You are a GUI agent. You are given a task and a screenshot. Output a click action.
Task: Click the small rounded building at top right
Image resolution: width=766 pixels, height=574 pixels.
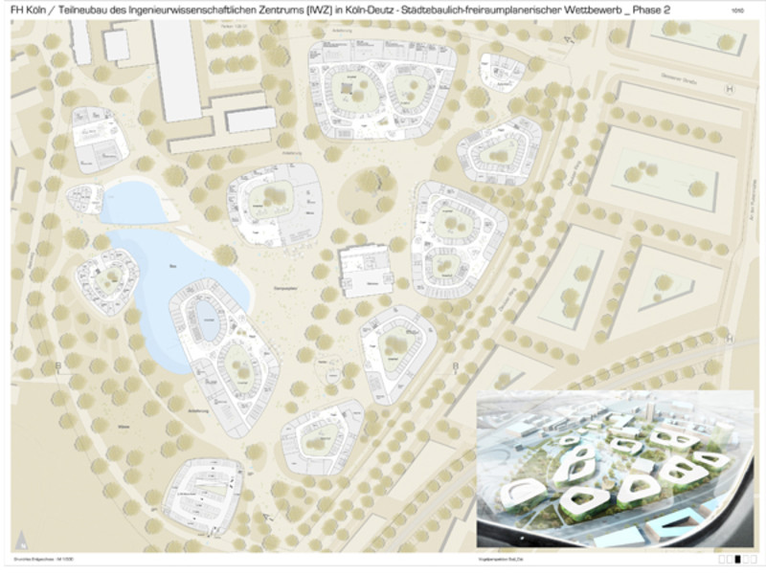coord(500,70)
